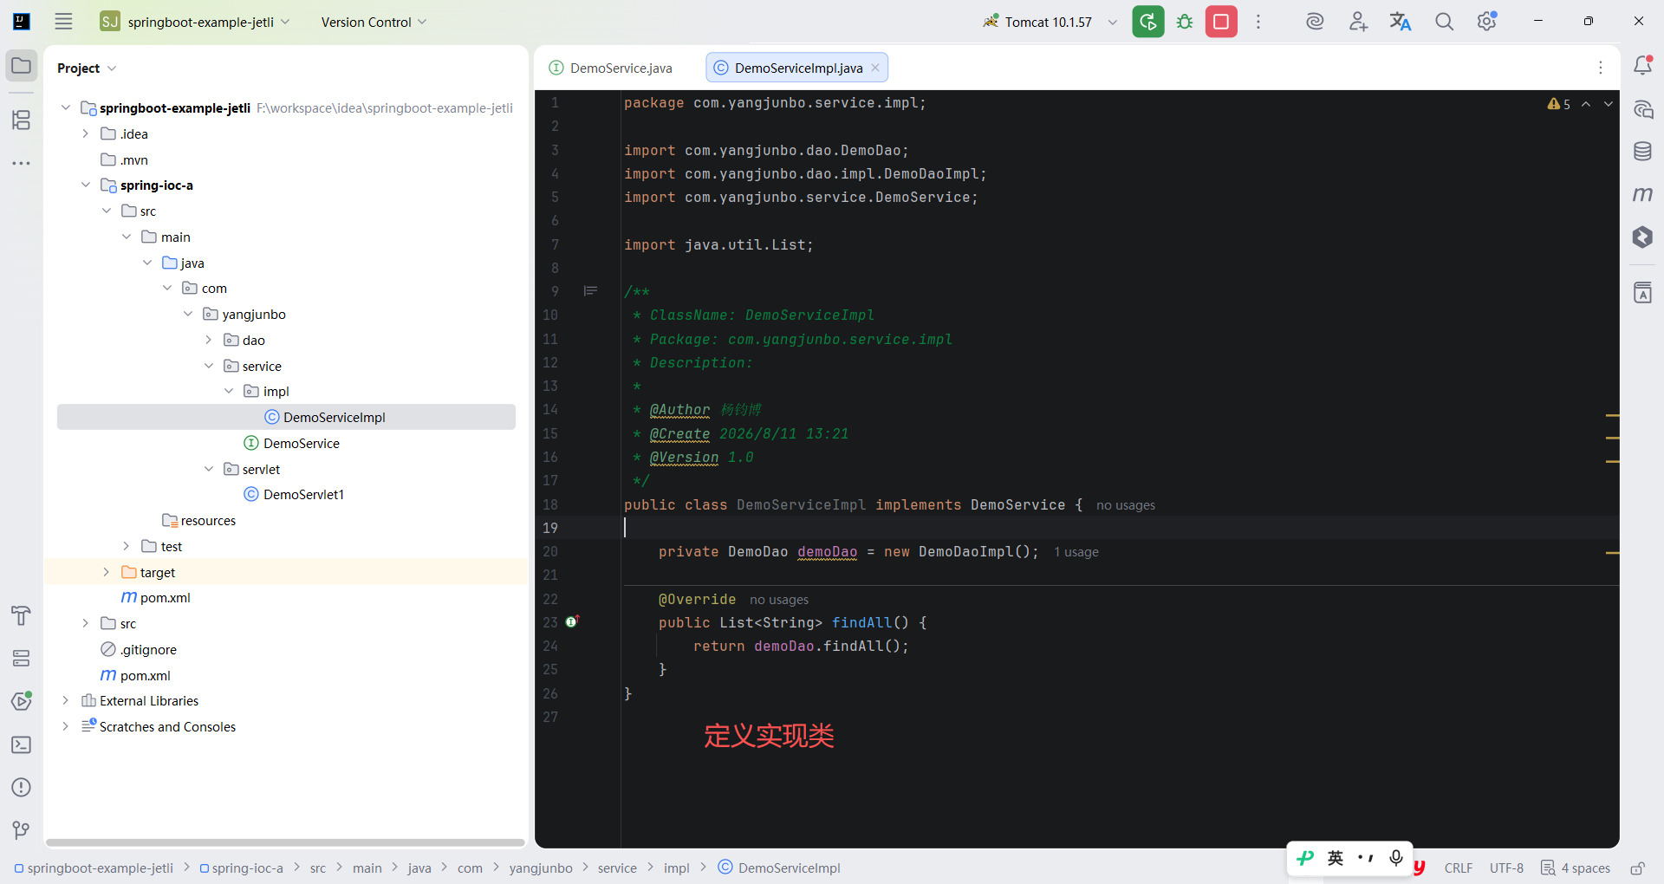Collapse the servlet package

(208, 469)
